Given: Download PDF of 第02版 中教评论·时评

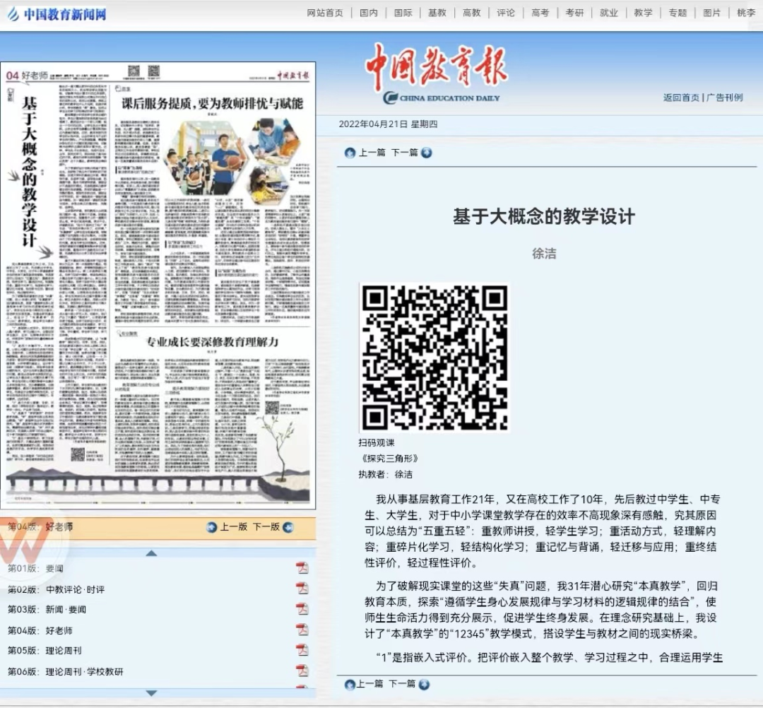Looking at the screenshot, I should coord(302,589).
